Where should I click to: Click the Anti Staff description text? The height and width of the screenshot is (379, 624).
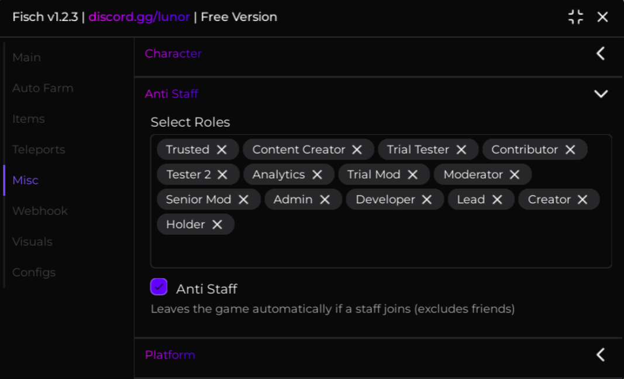click(x=333, y=309)
